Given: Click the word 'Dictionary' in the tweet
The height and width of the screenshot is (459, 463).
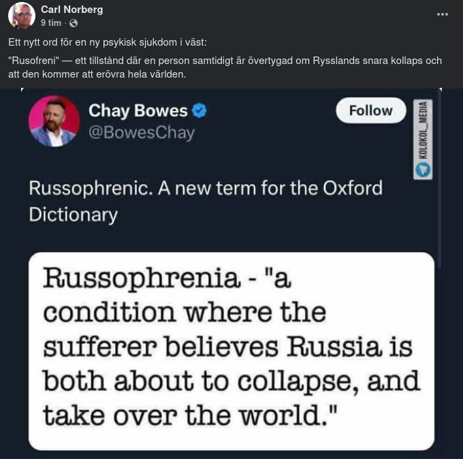Looking at the screenshot, I should [x=73, y=215].
